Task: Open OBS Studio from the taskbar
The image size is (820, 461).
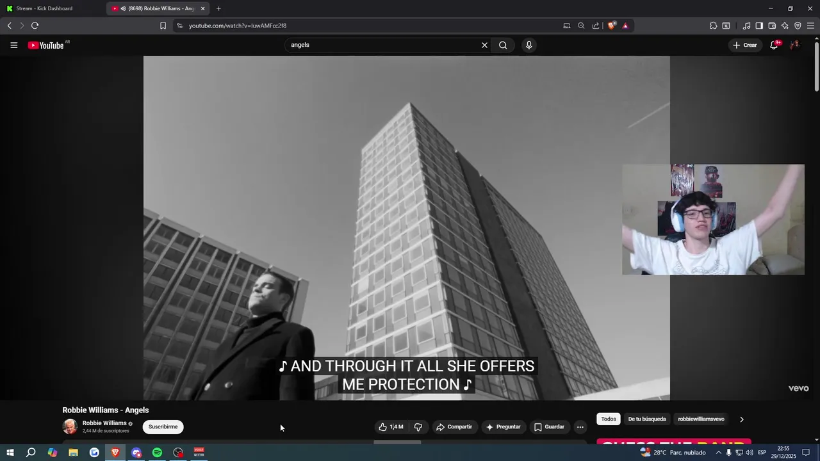Action: click(178, 453)
